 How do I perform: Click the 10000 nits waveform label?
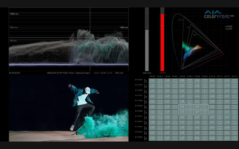coord(14,14)
